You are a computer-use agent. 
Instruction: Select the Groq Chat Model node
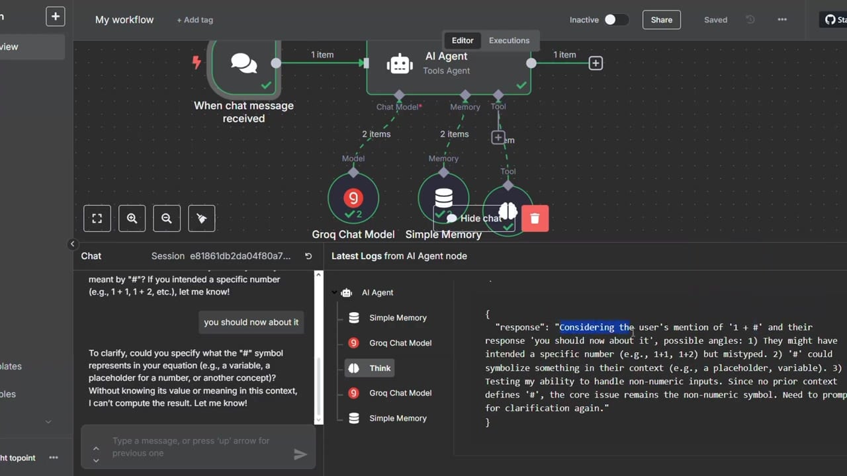coord(353,197)
